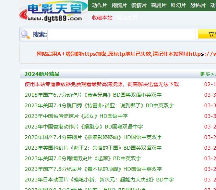Open the 动作片 category
This screenshot has width=216, height=190.
click(99, 5)
